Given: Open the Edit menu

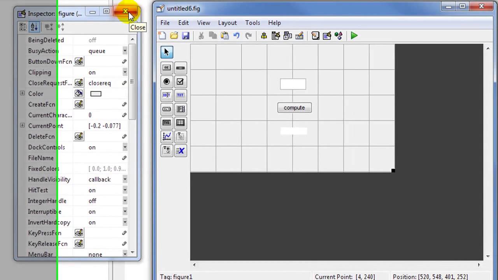Looking at the screenshot, I should [183, 23].
